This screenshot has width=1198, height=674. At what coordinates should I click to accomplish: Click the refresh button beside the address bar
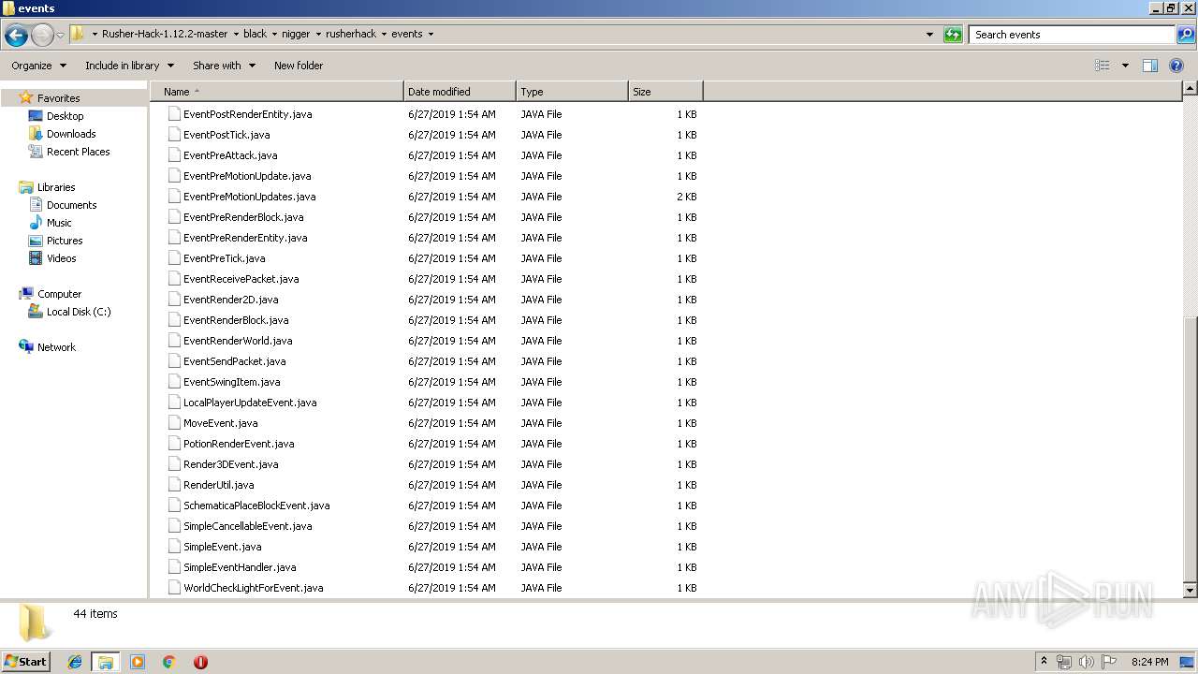click(x=953, y=35)
